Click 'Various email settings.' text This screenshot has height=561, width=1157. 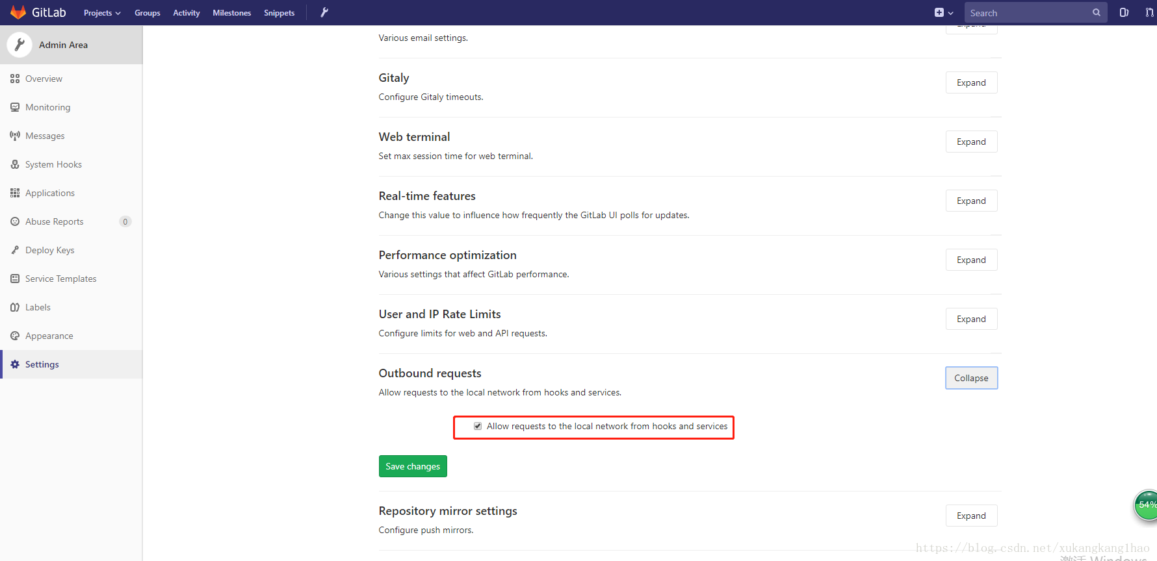pyautogui.click(x=423, y=38)
